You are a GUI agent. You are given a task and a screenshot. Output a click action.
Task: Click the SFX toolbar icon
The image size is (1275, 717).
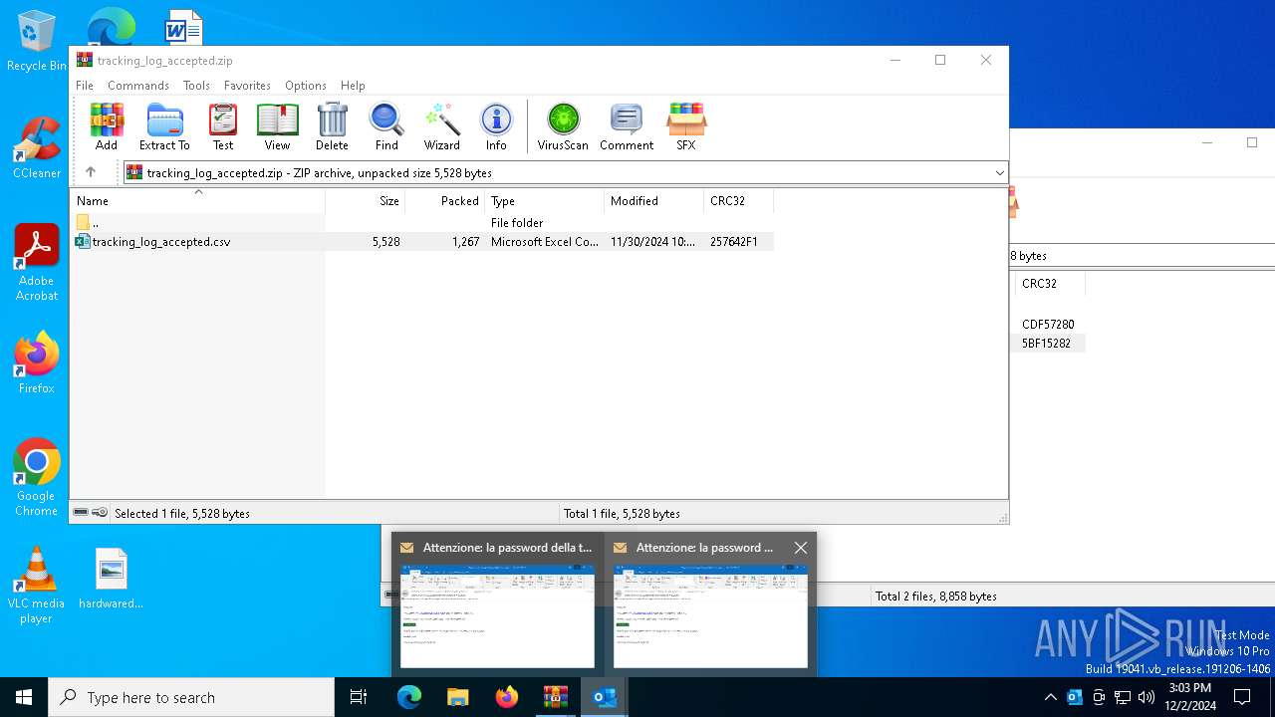click(x=685, y=126)
